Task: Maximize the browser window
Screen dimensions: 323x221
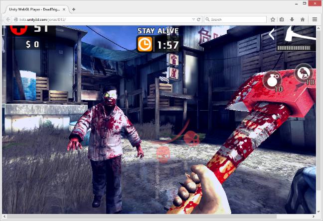Action: click(305, 3)
